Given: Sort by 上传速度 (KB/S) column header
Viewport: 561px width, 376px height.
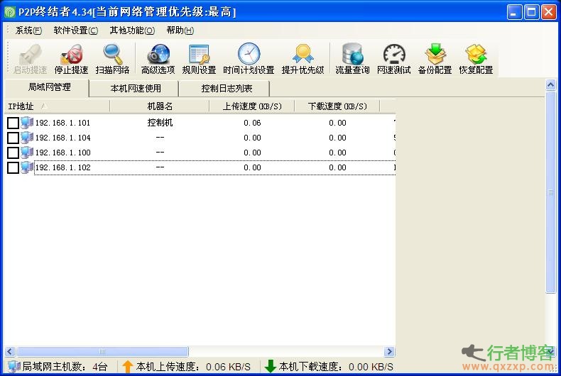Looking at the screenshot, I should tap(252, 106).
